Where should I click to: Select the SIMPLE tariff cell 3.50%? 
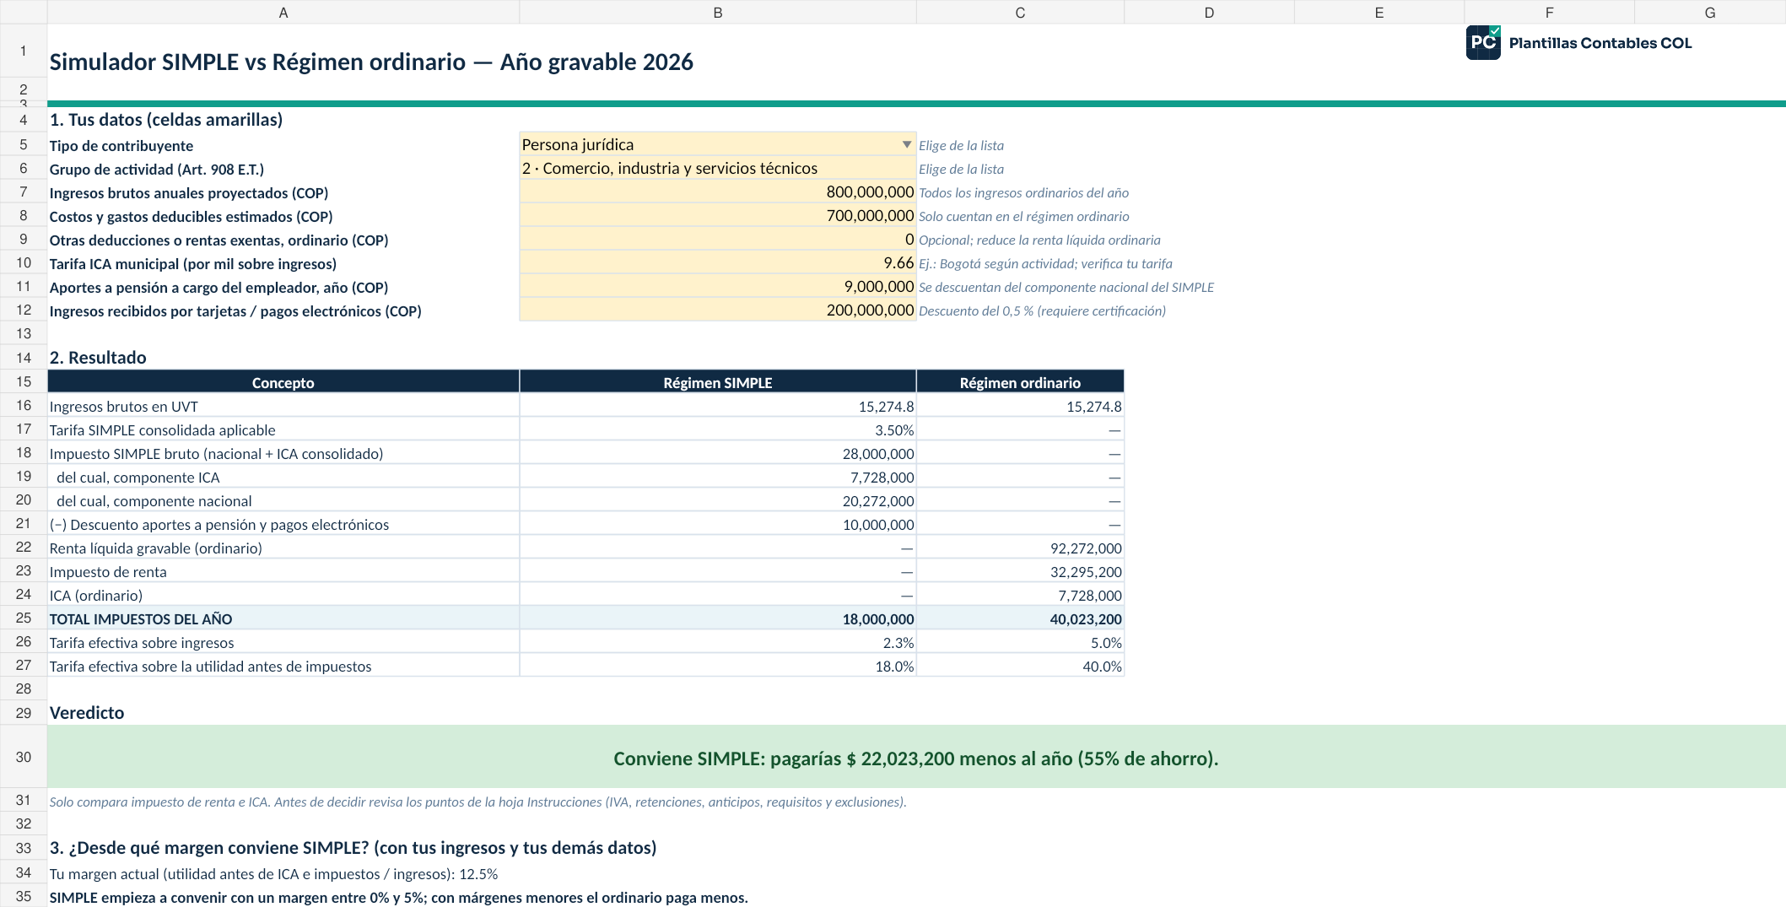click(x=718, y=429)
